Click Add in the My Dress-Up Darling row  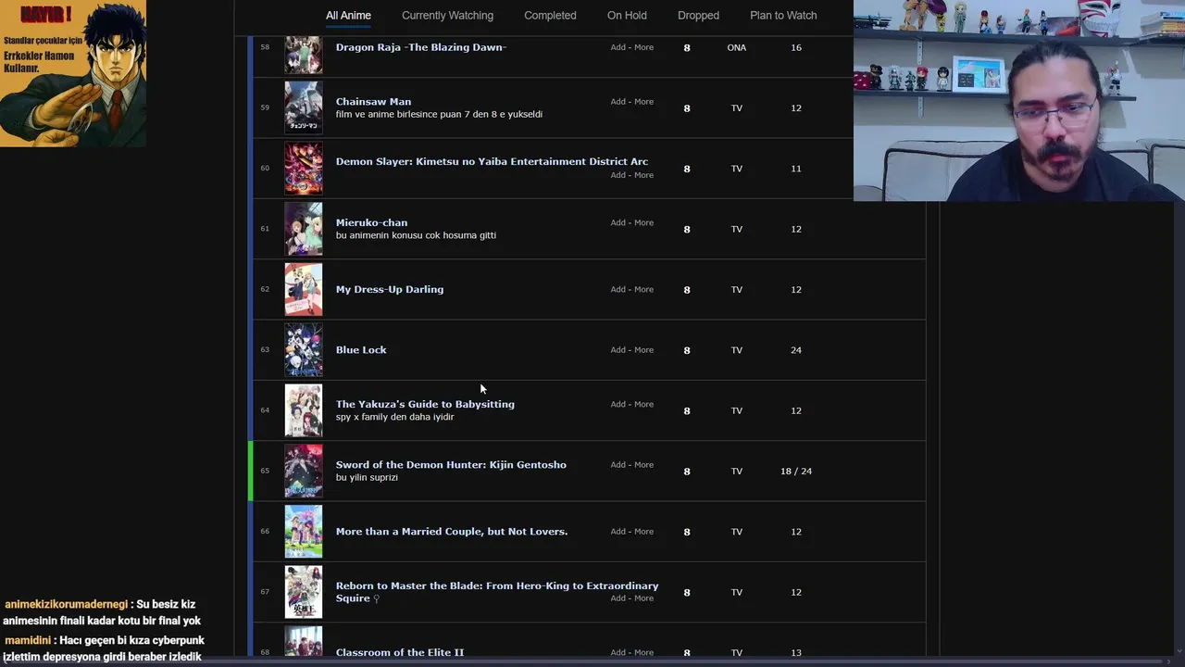617,289
